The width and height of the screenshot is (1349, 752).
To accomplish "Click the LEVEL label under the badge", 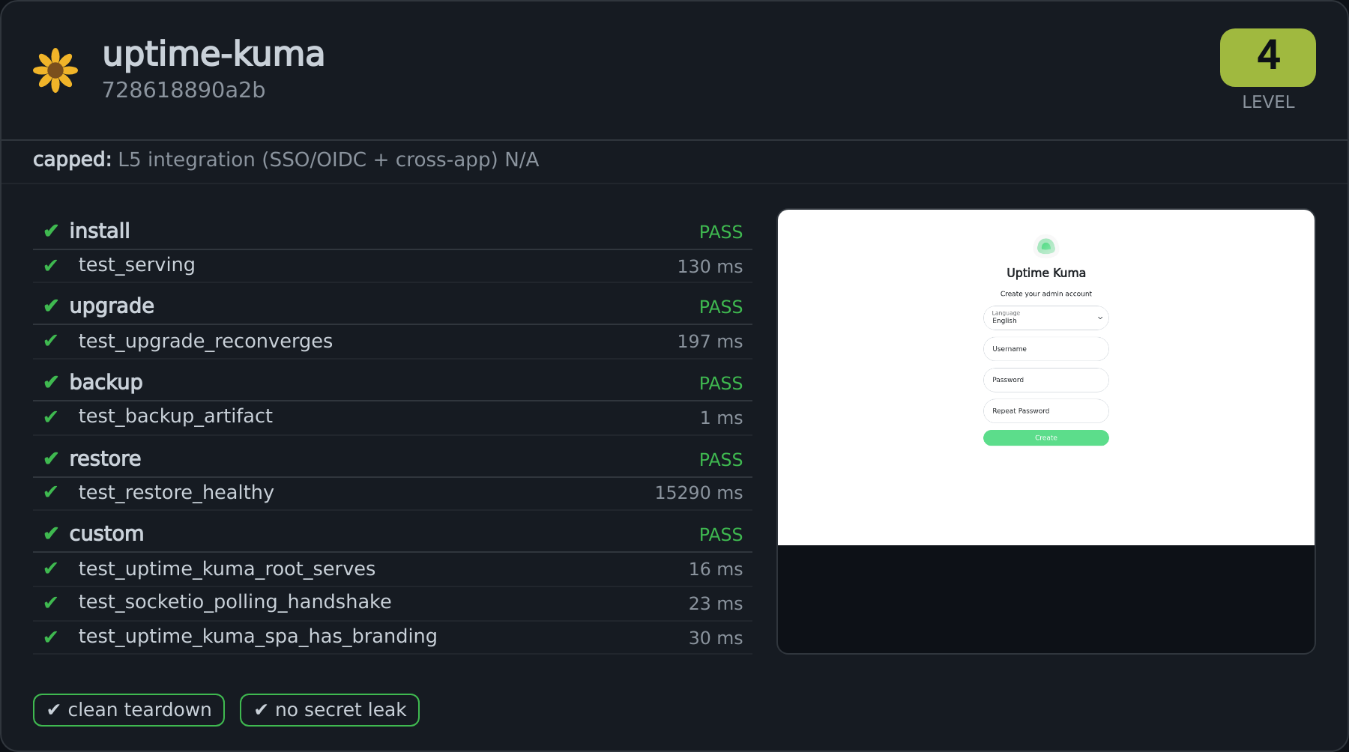I will click(x=1268, y=102).
